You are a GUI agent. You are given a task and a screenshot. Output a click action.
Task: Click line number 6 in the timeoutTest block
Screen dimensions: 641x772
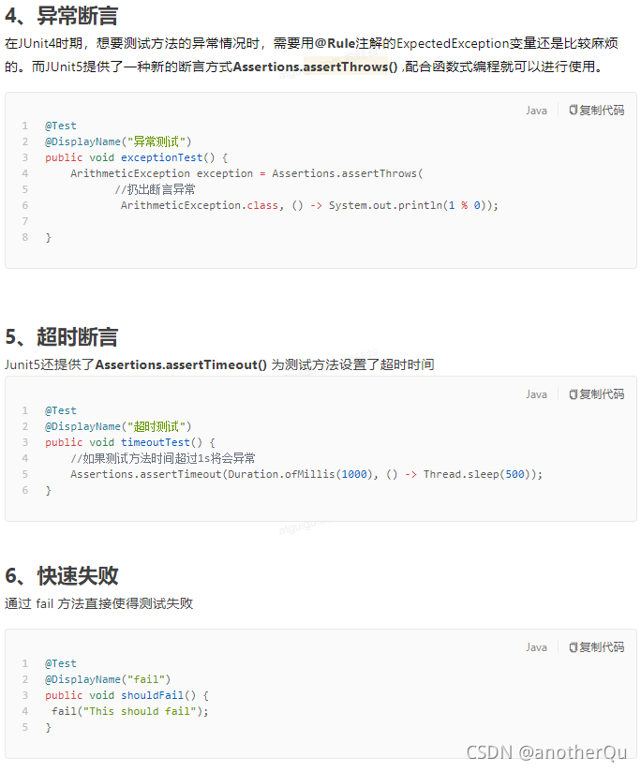tap(25, 490)
